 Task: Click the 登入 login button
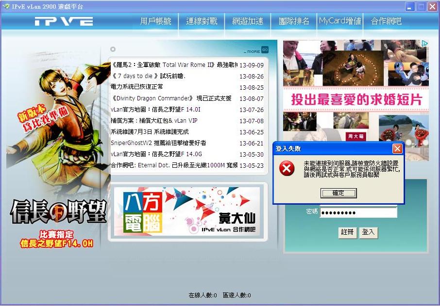[x=368, y=232]
